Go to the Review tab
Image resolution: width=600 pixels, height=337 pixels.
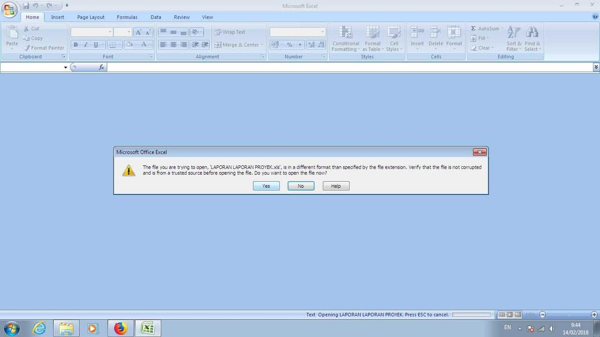[x=182, y=17]
